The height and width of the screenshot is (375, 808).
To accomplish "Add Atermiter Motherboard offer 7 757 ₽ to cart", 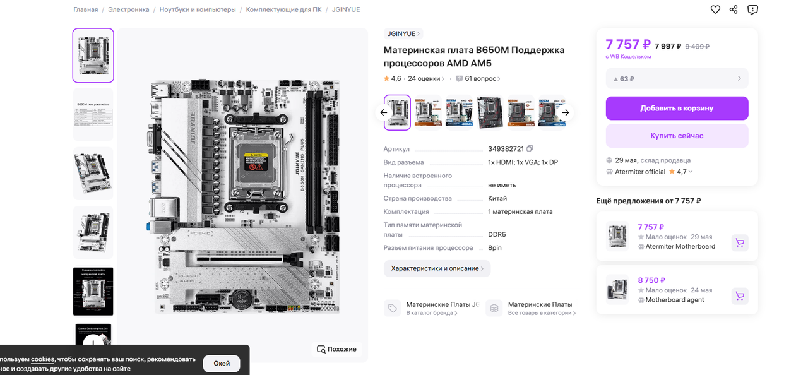I will click(x=740, y=243).
